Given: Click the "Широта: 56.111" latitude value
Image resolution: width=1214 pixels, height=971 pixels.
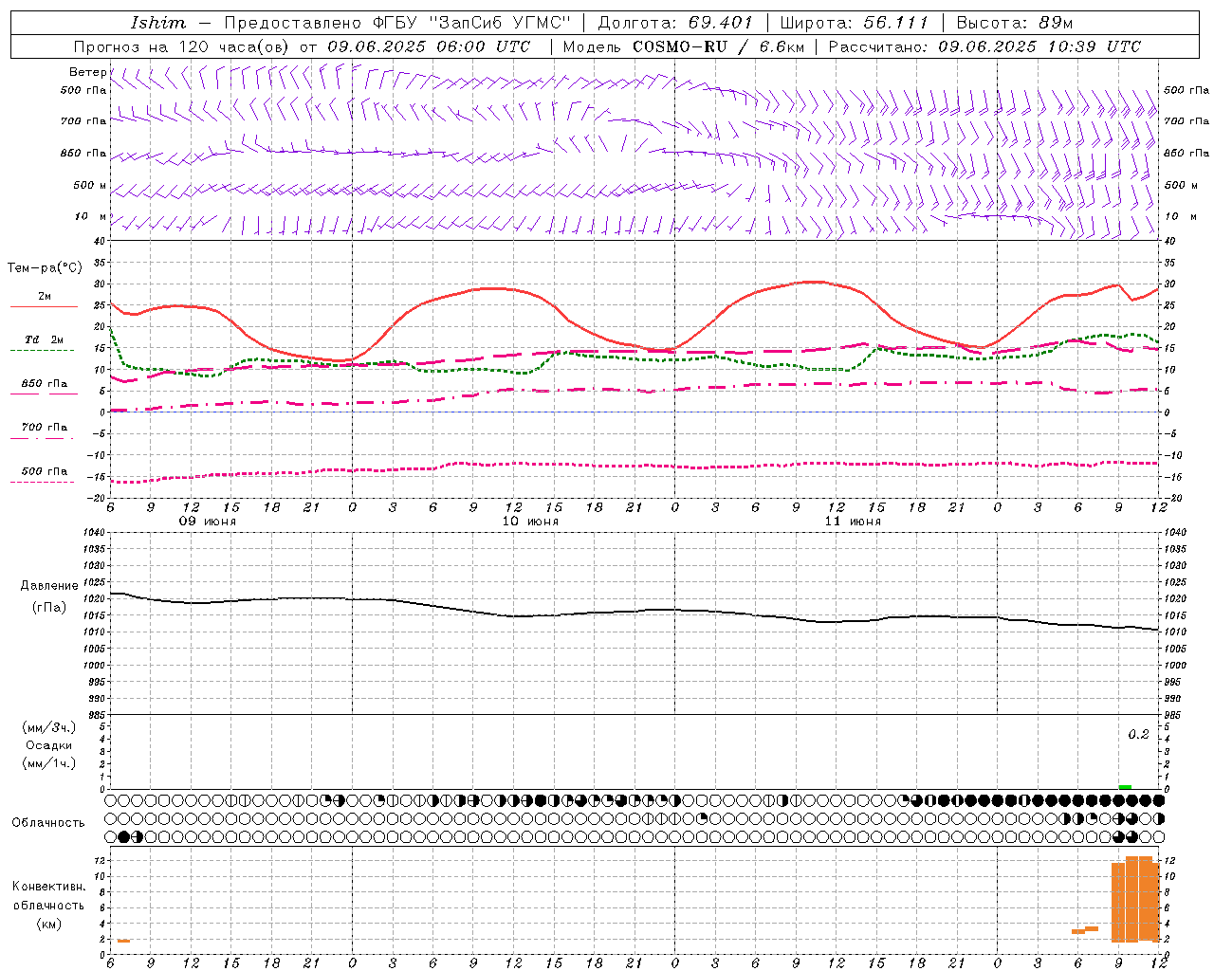Looking at the screenshot, I should 854,23.
